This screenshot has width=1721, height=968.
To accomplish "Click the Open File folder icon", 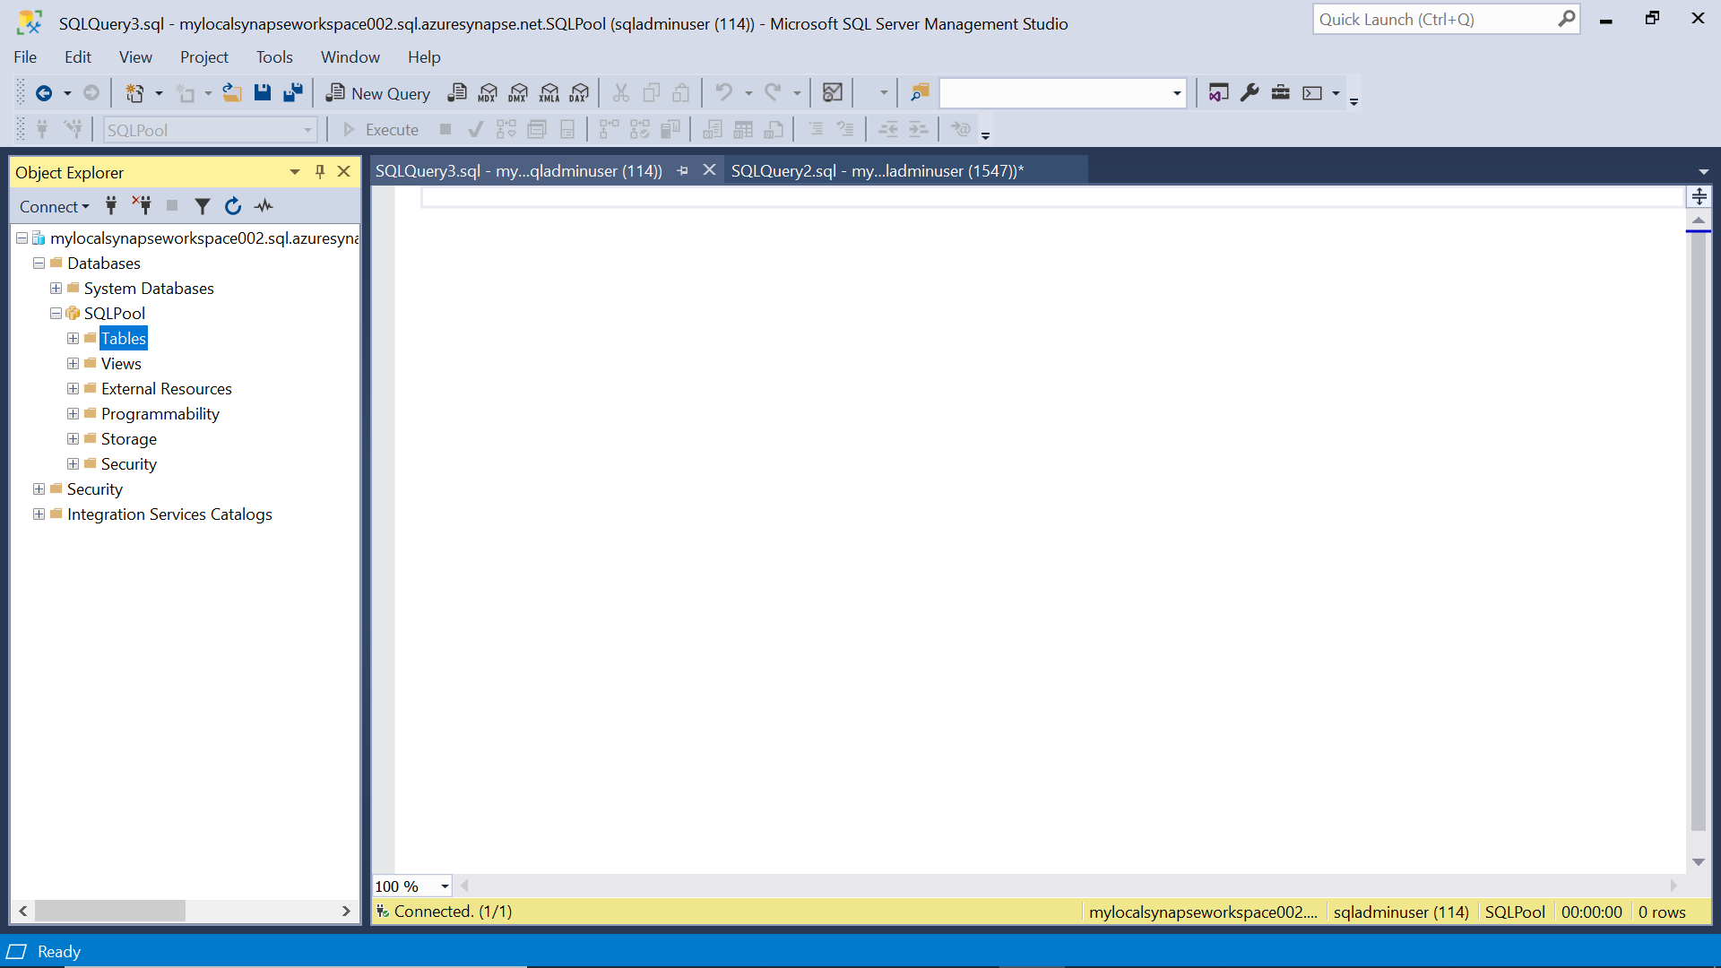I will 232,93.
